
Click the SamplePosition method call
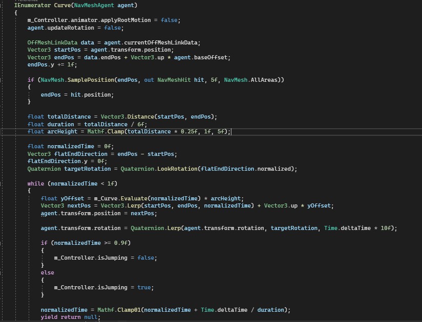pyautogui.click(x=91, y=80)
